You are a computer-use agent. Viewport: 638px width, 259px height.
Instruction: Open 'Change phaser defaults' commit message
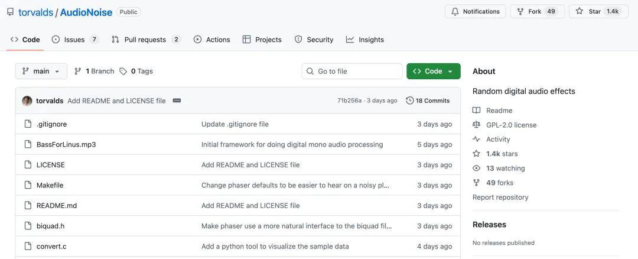296,185
